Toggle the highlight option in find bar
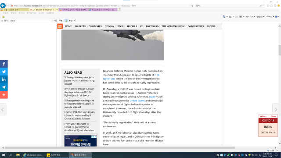 66,21
